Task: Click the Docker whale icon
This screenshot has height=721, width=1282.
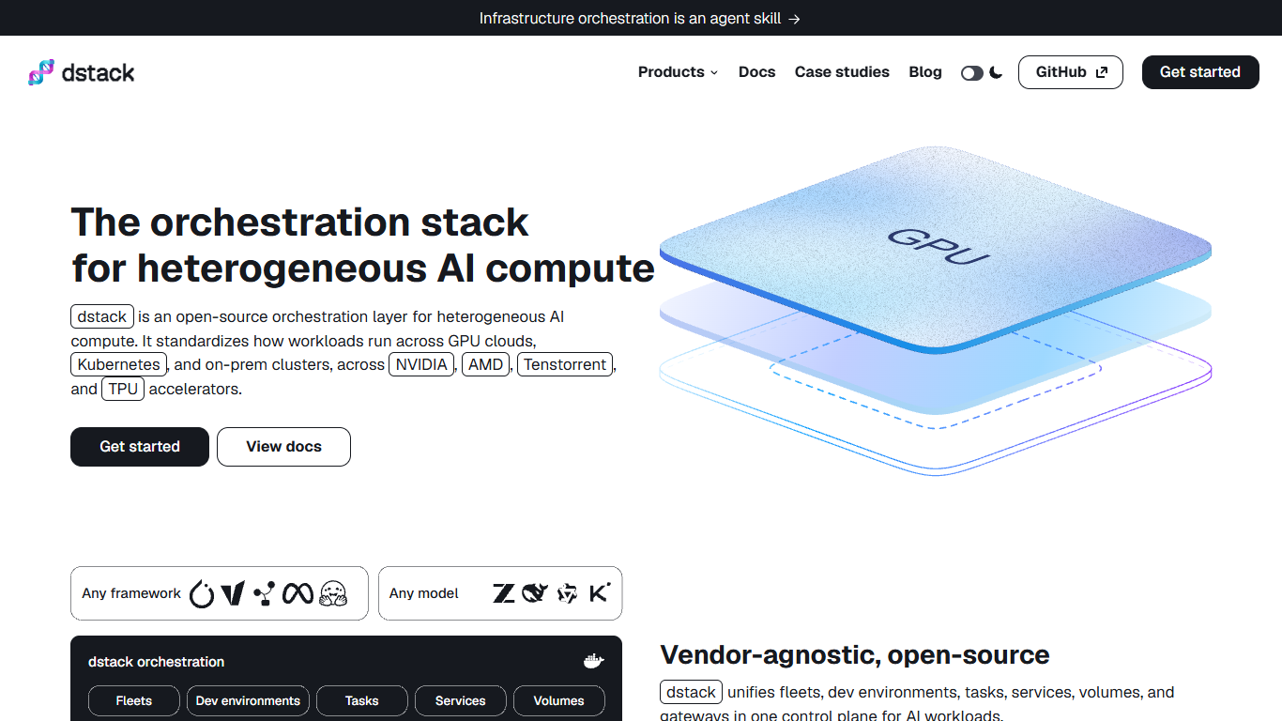Action: pyautogui.click(x=593, y=662)
